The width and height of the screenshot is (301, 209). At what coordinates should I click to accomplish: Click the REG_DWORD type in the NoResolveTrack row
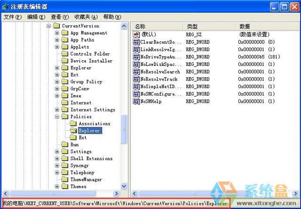[198, 79]
